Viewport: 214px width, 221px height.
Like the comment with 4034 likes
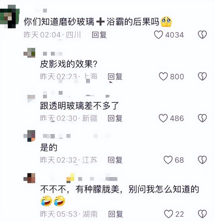(x=158, y=34)
